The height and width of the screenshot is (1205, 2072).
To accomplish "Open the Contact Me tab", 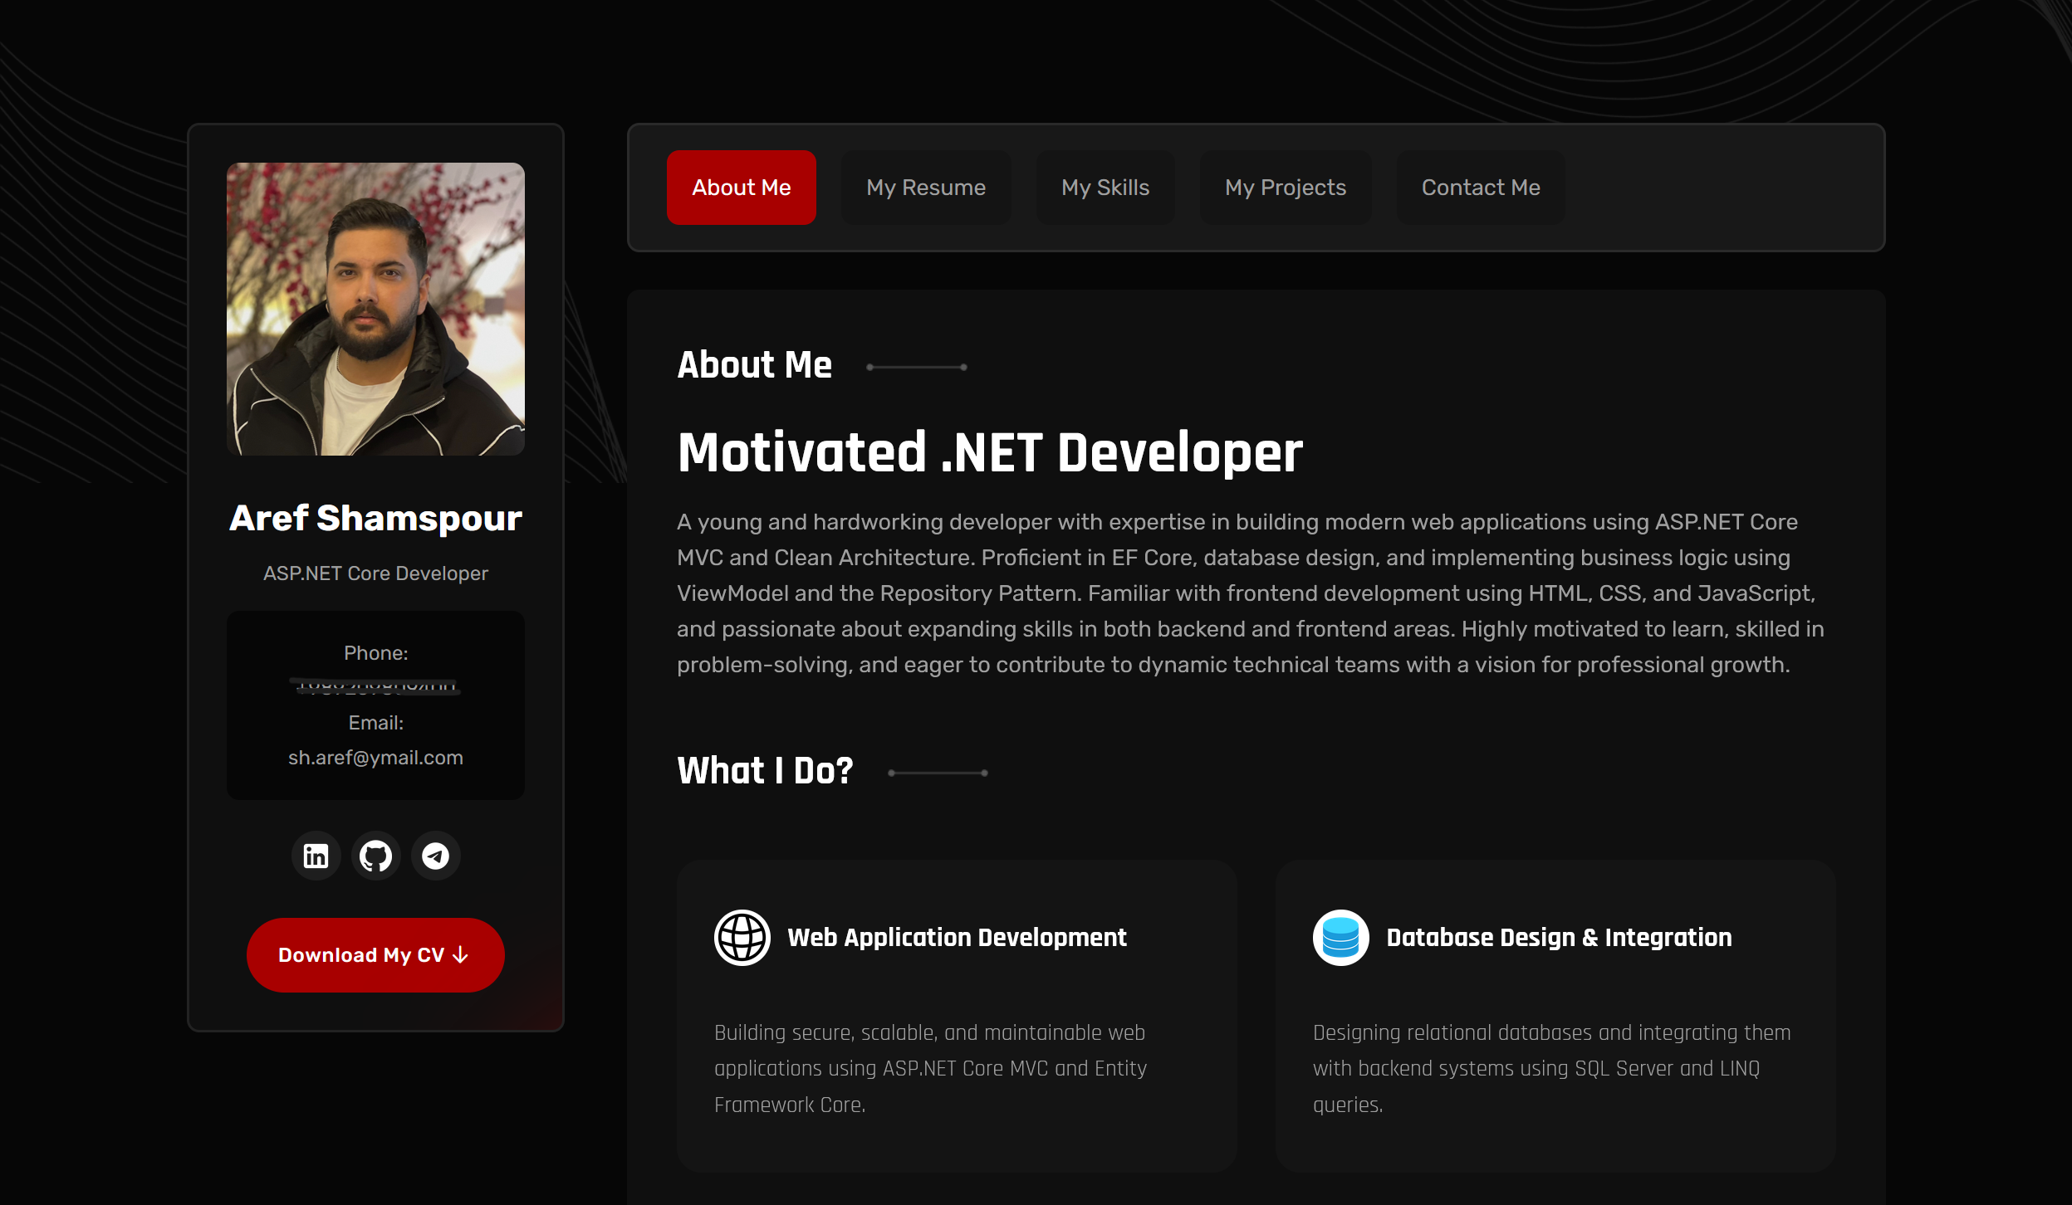I will coord(1480,188).
